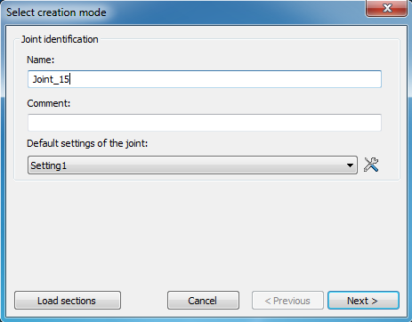Focus the Name input field
Image resolution: width=412 pixels, height=322 pixels.
coord(205,79)
